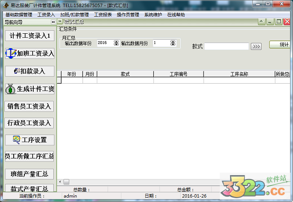Image resolution: width=293 pixels, height=202 pixels.
Task: Open 在线帮助 menu
Action: [x=176, y=15]
